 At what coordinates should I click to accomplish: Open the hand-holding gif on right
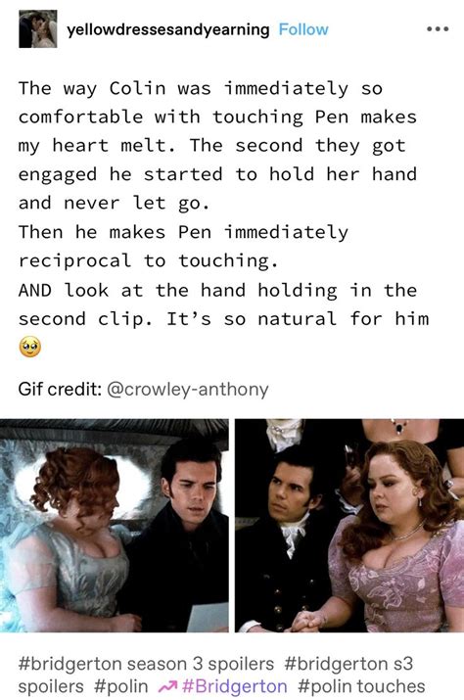tap(349, 526)
